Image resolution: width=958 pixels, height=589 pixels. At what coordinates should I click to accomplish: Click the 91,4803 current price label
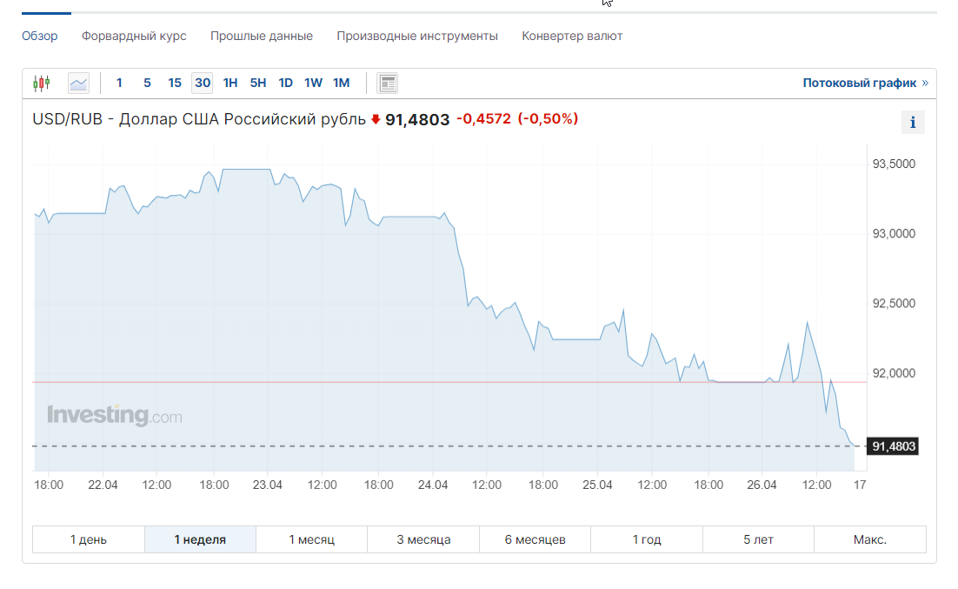click(x=895, y=446)
